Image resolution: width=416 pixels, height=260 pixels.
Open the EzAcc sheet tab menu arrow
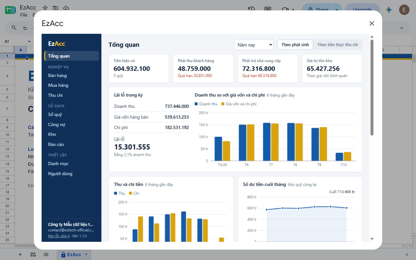tap(86, 255)
